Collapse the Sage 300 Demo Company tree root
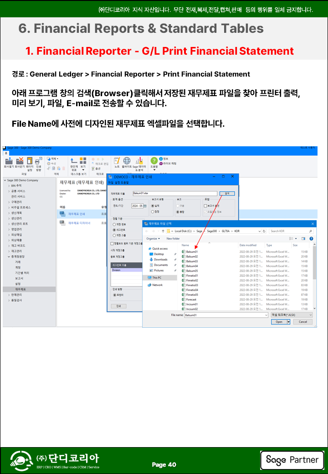 click(x=5, y=180)
